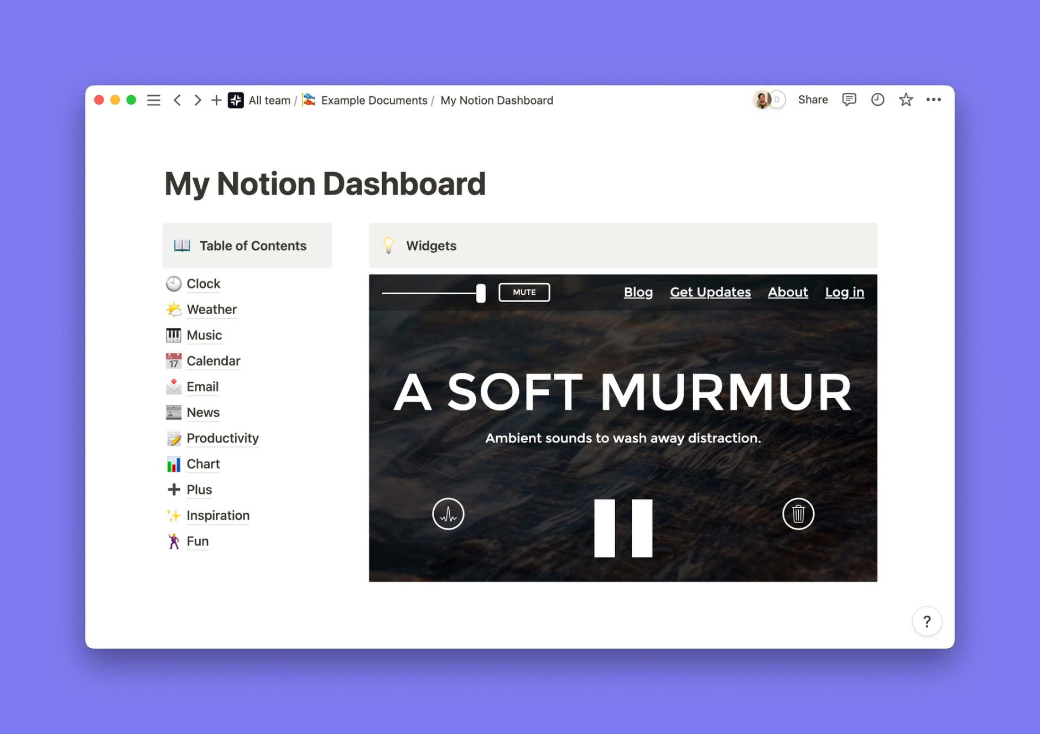This screenshot has height=734, width=1040.
Task: Go back with the left arrow
Action: (177, 100)
